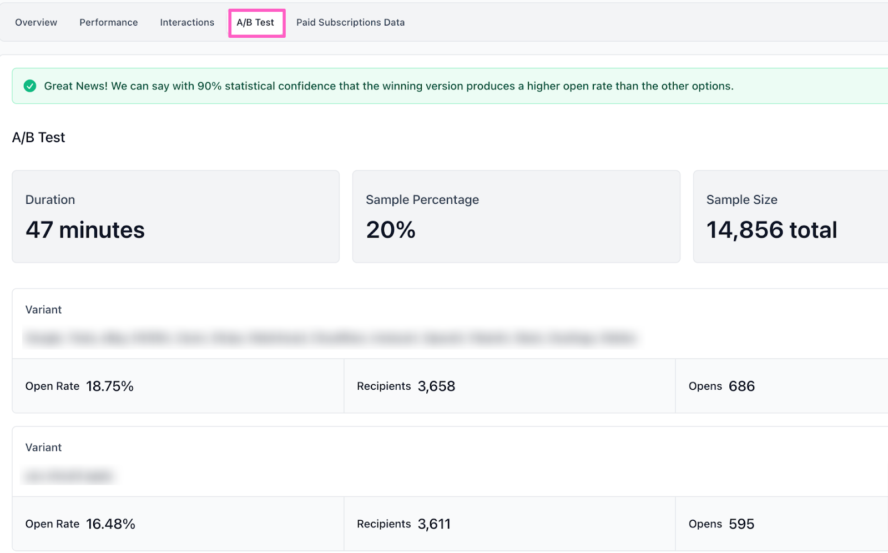Image resolution: width=888 pixels, height=553 pixels.
Task: Click the 3,611 recipients value
Action: 434,524
